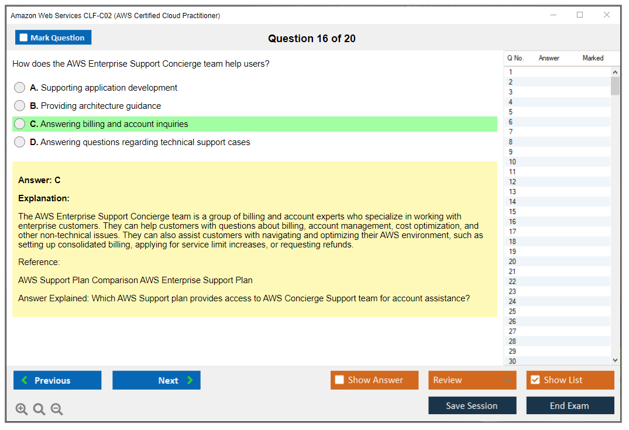The width and height of the screenshot is (629, 430).
Task: Click the green right arrow on Next
Action: (190, 380)
